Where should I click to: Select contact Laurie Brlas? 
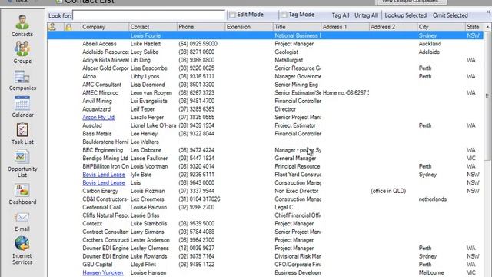point(145,215)
